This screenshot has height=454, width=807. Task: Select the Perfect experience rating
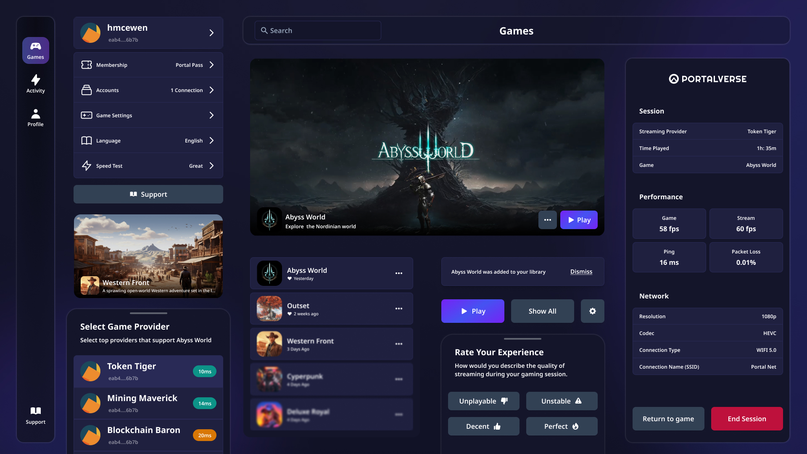point(561,426)
